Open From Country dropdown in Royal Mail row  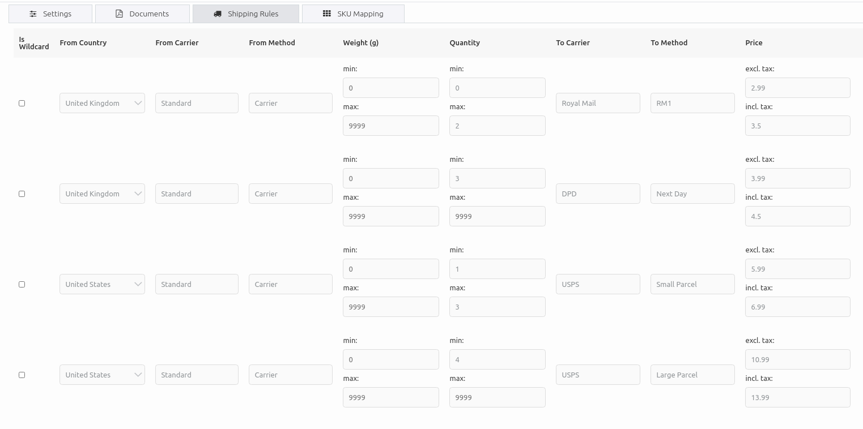(x=102, y=103)
